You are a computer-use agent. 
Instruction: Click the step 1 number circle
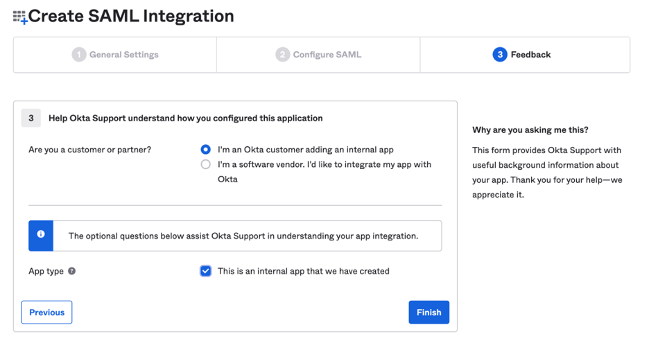79,55
